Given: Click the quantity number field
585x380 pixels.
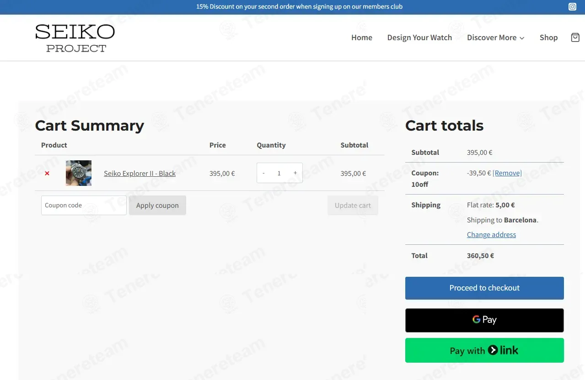Looking at the screenshot, I should tap(279, 173).
